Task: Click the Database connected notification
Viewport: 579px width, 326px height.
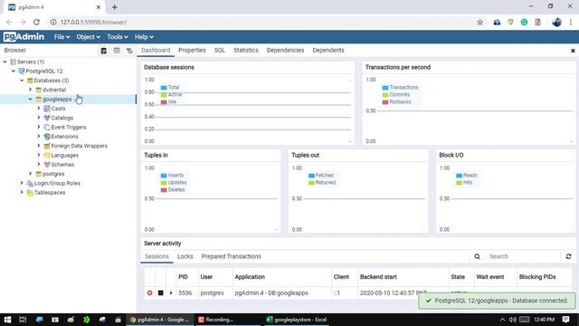Action: point(497,301)
